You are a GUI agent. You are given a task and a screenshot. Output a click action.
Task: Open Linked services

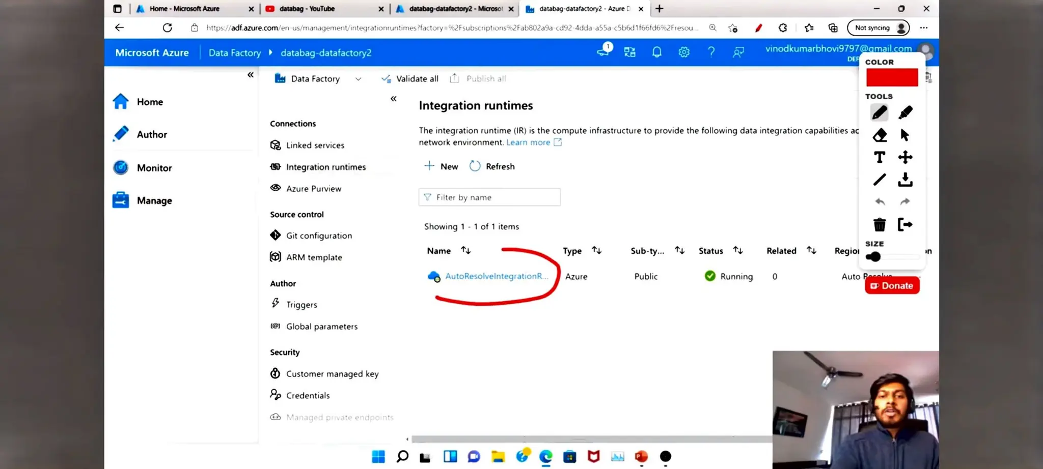click(x=307, y=145)
